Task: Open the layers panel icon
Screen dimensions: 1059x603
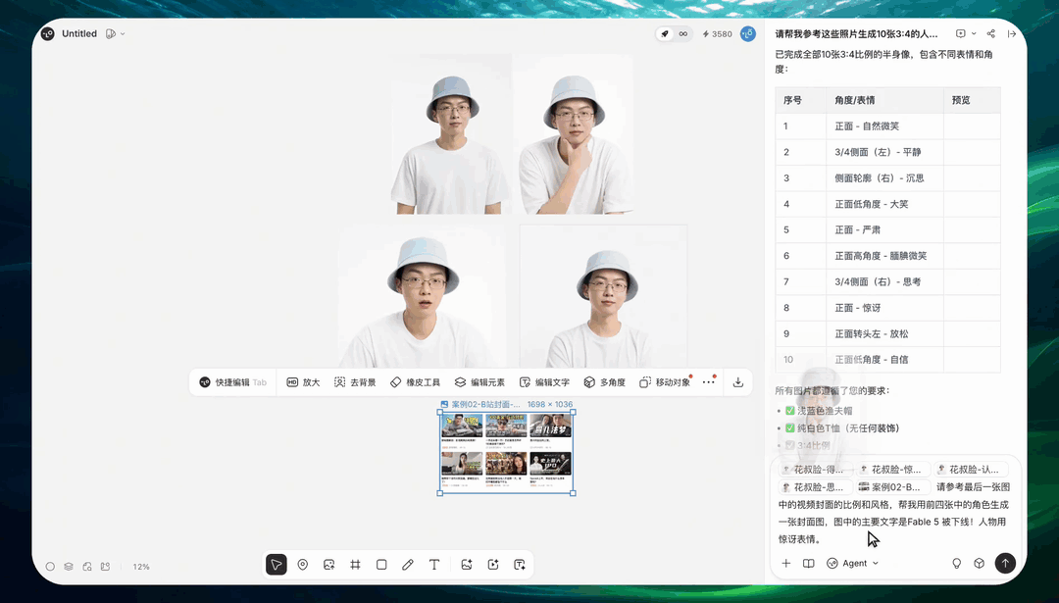Action: [x=69, y=567]
